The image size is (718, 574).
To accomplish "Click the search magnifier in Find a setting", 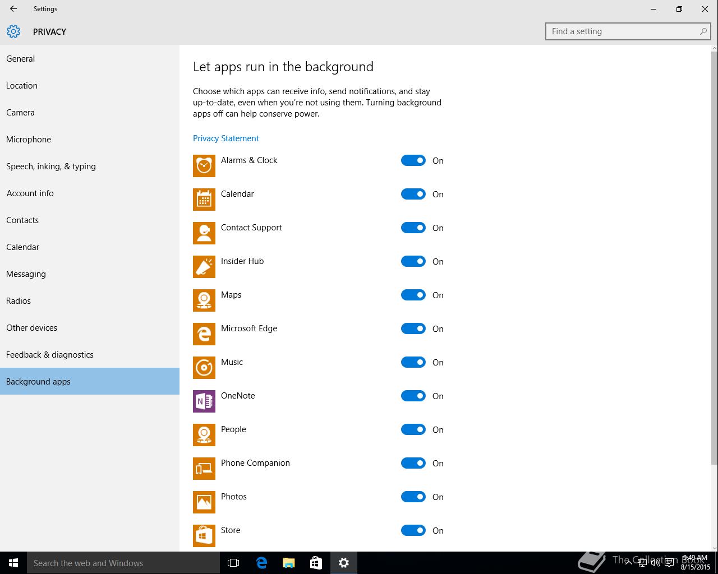I will 703,31.
